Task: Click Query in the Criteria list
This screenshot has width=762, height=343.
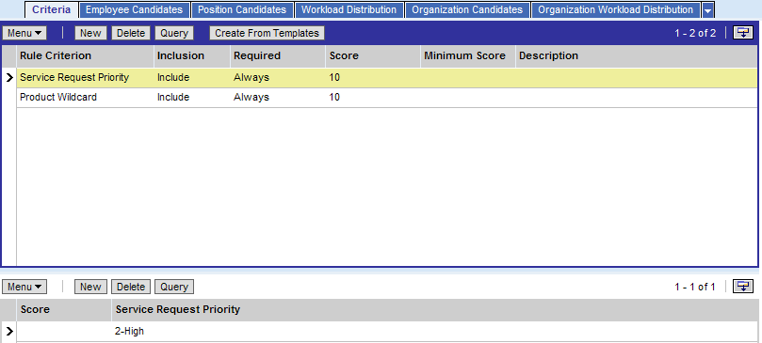Action: point(174,33)
